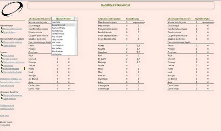Select Jean Galia in the player list
The height and width of the screenshot is (131, 221).
coord(56,22)
